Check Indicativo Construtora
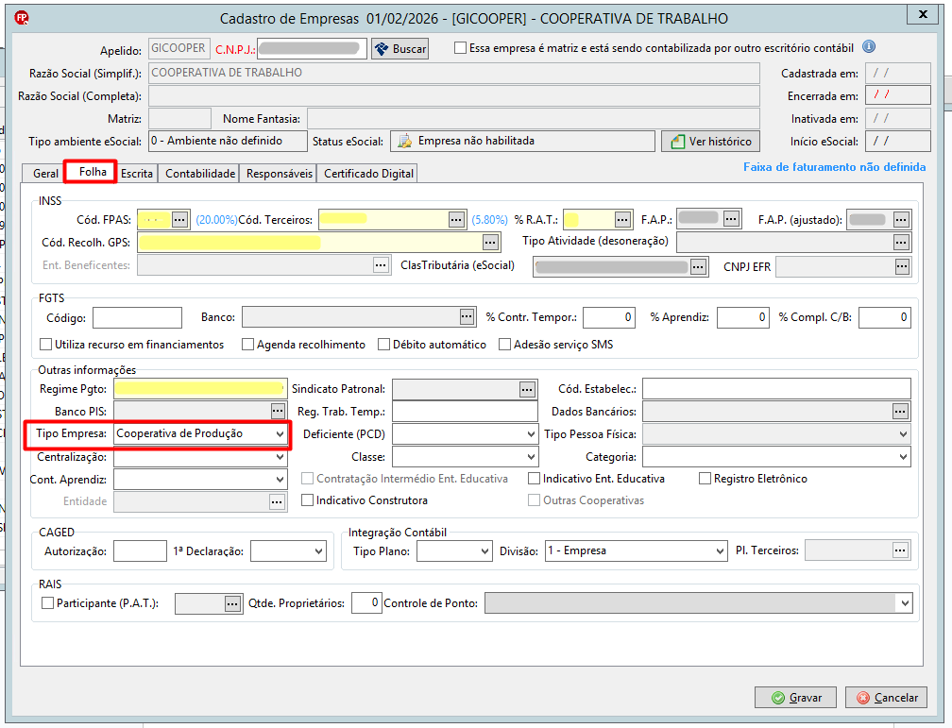The image size is (952, 728). pyautogui.click(x=308, y=500)
